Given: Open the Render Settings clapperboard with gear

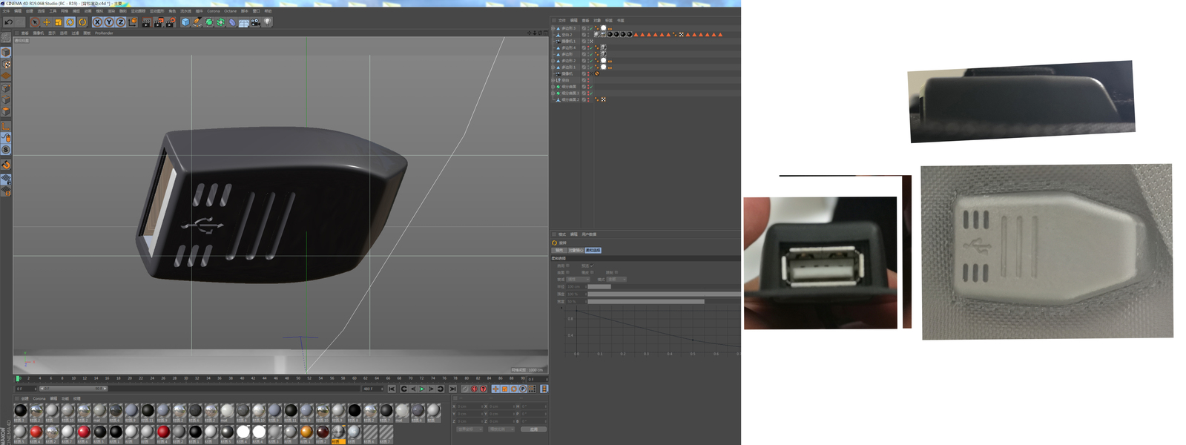Looking at the screenshot, I should [170, 22].
